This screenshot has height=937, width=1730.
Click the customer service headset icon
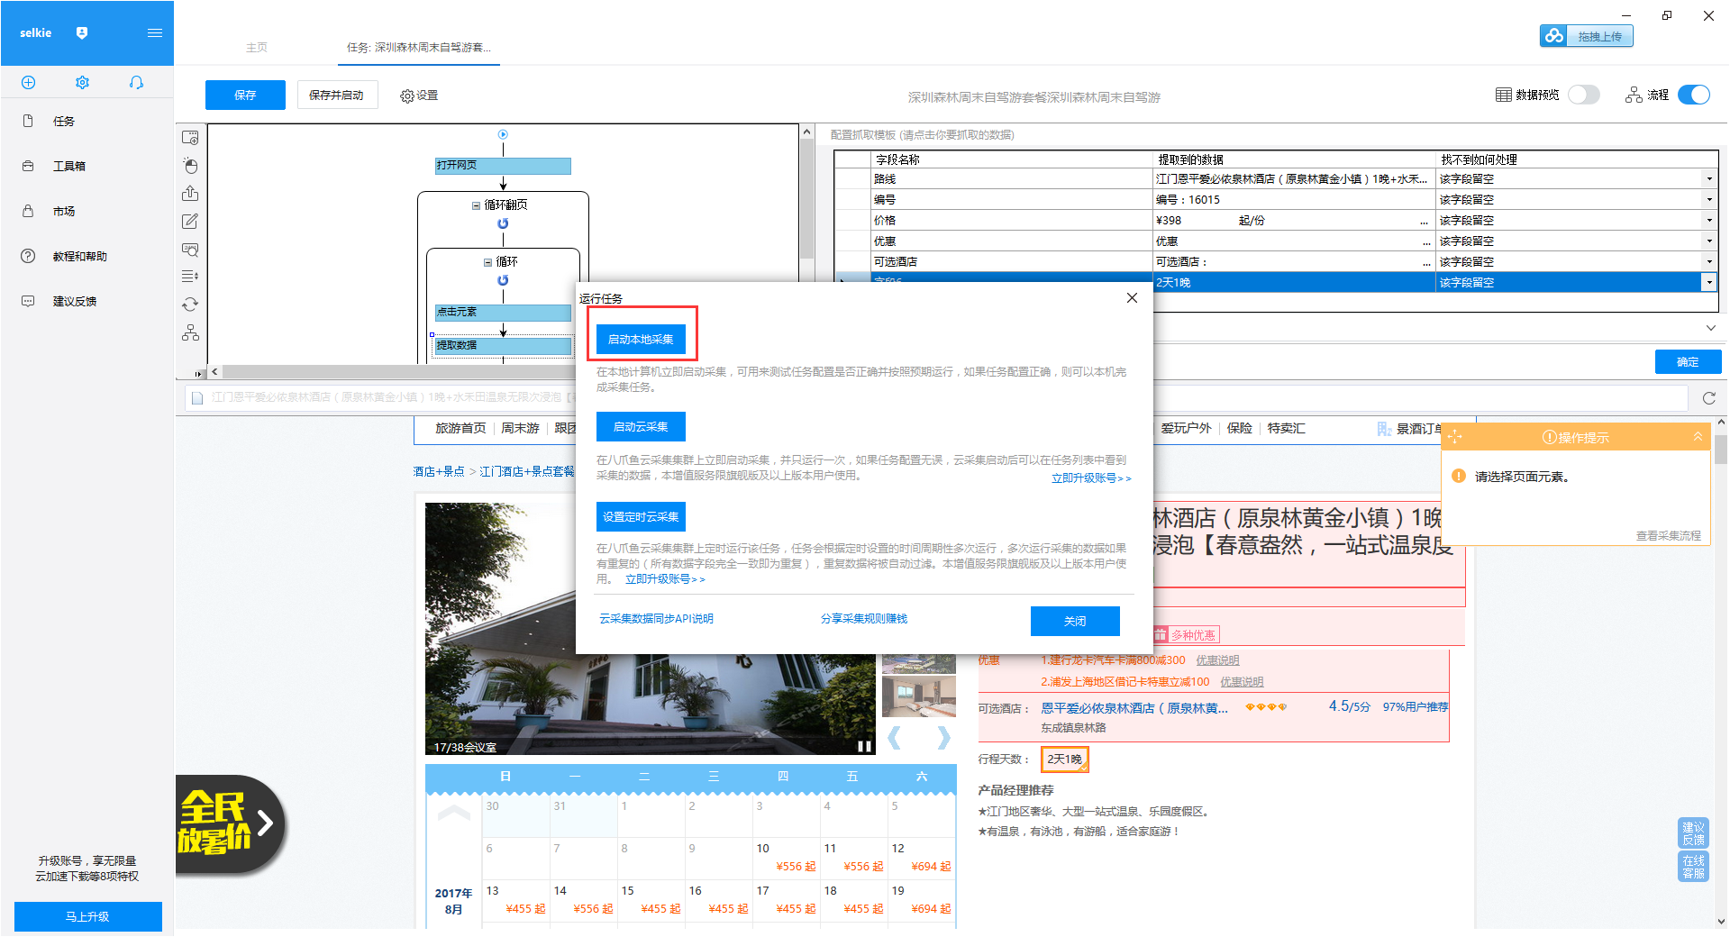click(x=136, y=83)
